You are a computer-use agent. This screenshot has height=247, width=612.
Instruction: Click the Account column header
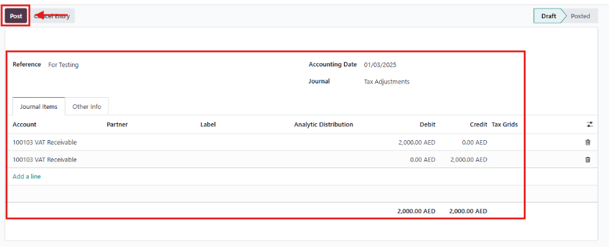[x=24, y=124]
